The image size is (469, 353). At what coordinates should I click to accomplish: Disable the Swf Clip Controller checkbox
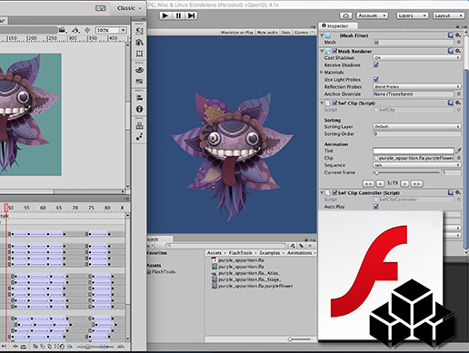click(334, 192)
